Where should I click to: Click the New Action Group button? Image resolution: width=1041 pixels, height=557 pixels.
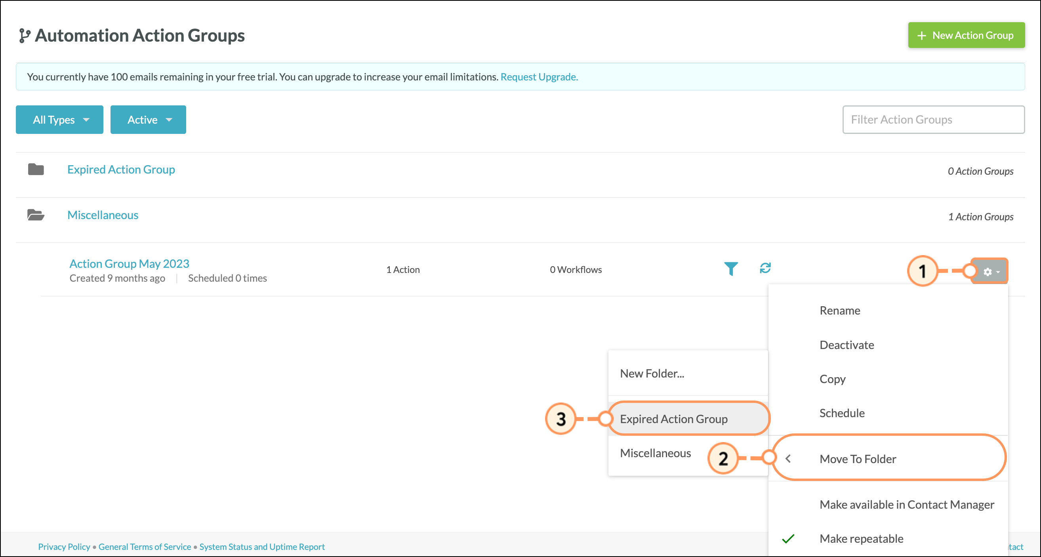(966, 35)
